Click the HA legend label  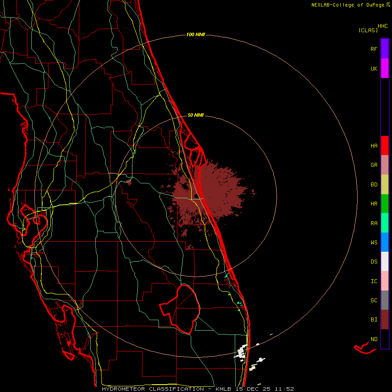pyautogui.click(x=374, y=146)
